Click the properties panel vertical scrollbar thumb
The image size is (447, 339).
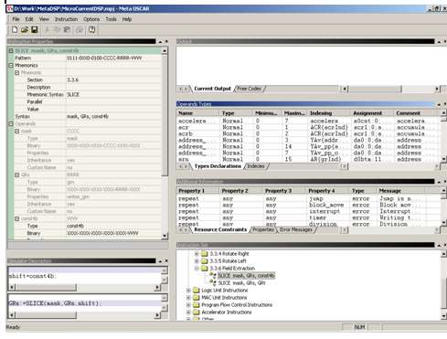pos(165,116)
